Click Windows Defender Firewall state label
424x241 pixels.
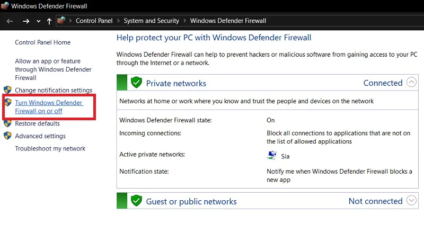click(x=165, y=120)
